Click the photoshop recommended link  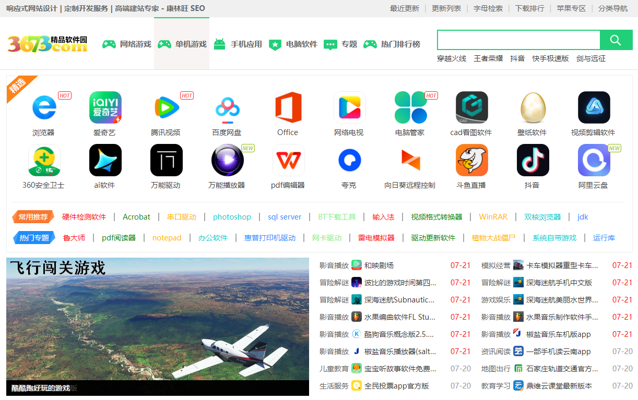[x=232, y=217]
